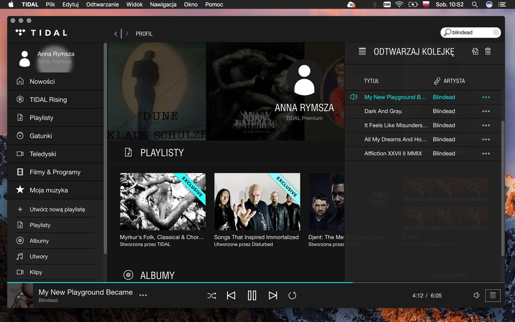
Task: Open Edytuj menu
Action: (x=70, y=4)
